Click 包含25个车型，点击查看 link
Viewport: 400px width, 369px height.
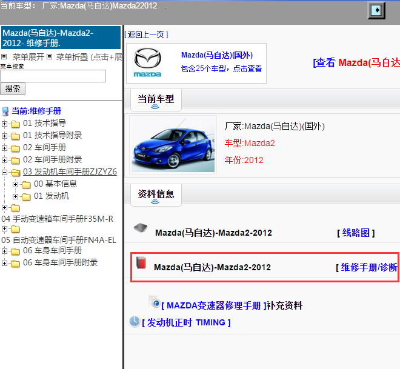click(221, 68)
